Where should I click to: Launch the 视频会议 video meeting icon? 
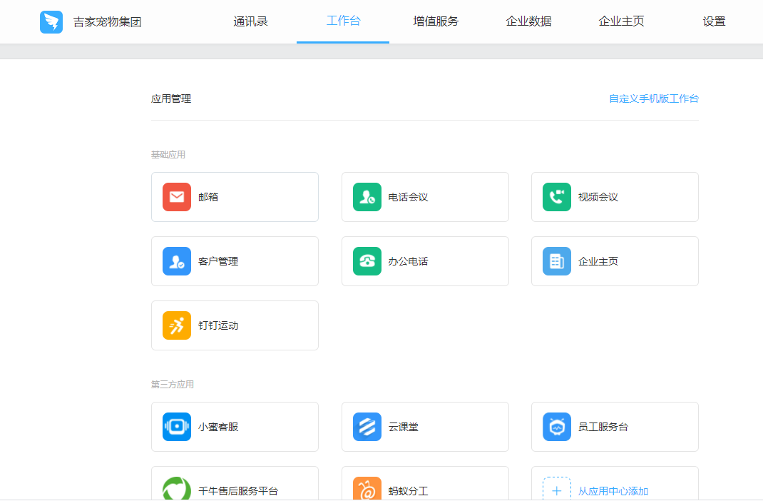(x=557, y=197)
